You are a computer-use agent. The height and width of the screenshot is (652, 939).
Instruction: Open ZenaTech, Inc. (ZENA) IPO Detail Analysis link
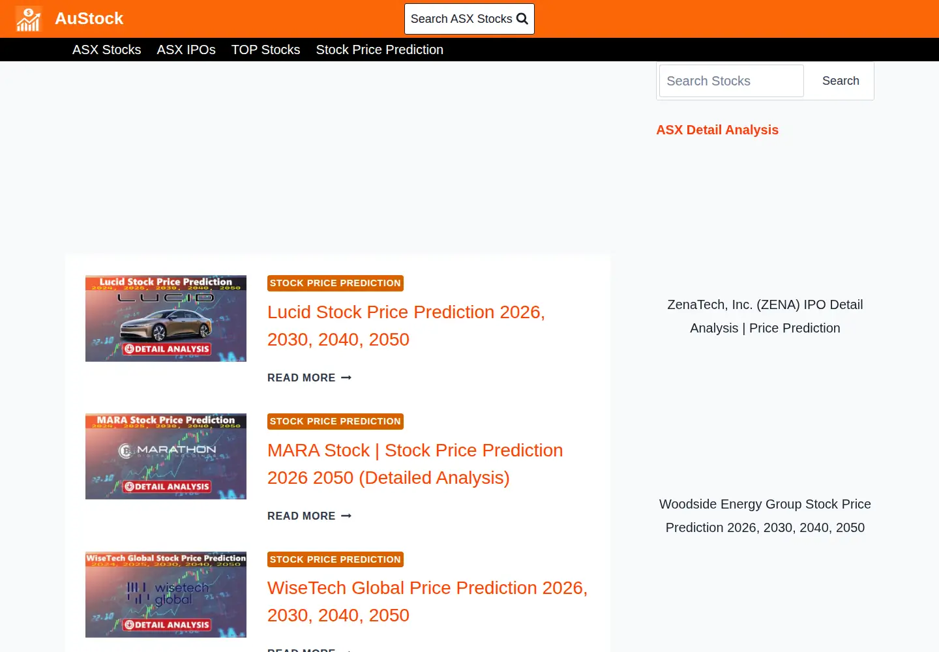[x=765, y=316]
